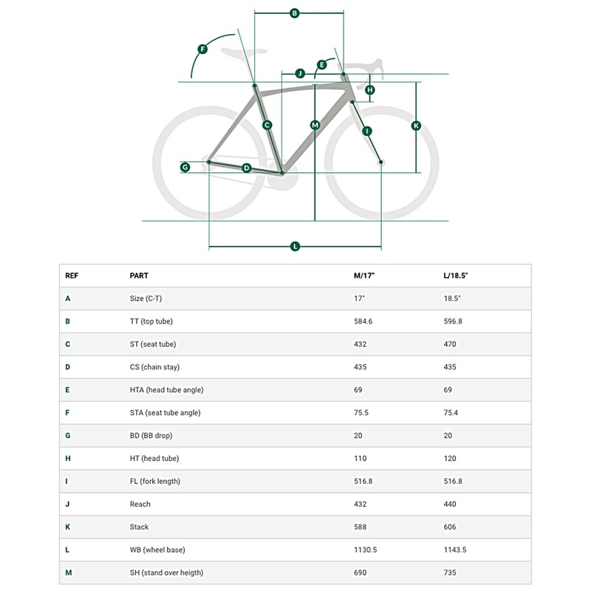Click the L/18.5" column header
This screenshot has height=591, width=591.
pyautogui.click(x=455, y=276)
